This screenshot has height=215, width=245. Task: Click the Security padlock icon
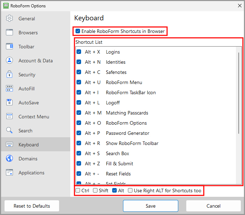click(x=9, y=74)
